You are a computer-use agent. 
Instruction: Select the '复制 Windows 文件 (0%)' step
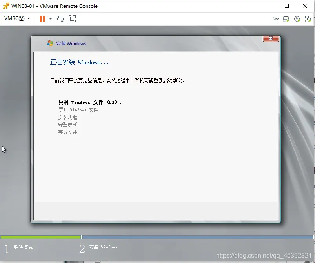click(90, 102)
